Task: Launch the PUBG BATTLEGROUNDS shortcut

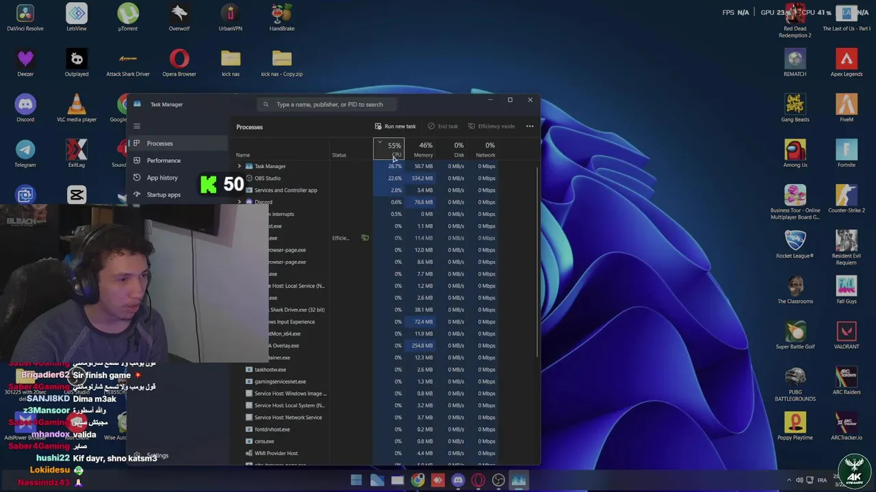Action: point(795,384)
